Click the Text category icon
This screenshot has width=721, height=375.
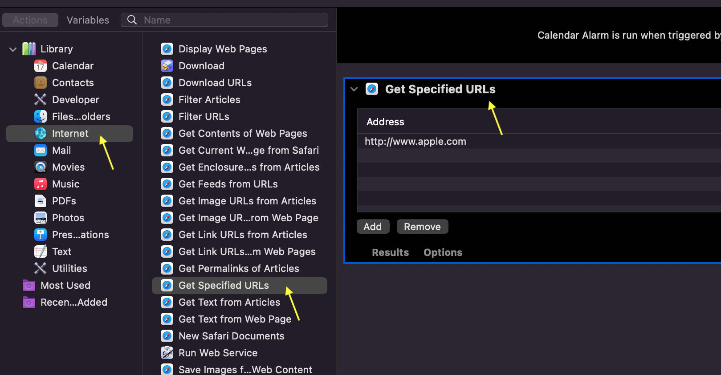tap(41, 251)
